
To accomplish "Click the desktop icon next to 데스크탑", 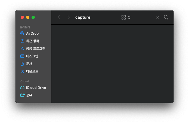I will click(x=22, y=56).
